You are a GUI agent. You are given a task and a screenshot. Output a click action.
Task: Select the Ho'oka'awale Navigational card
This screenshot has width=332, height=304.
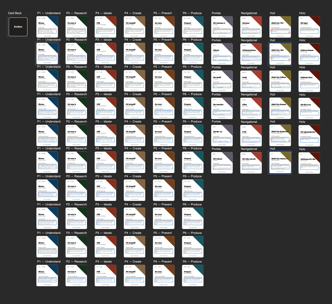click(251, 163)
